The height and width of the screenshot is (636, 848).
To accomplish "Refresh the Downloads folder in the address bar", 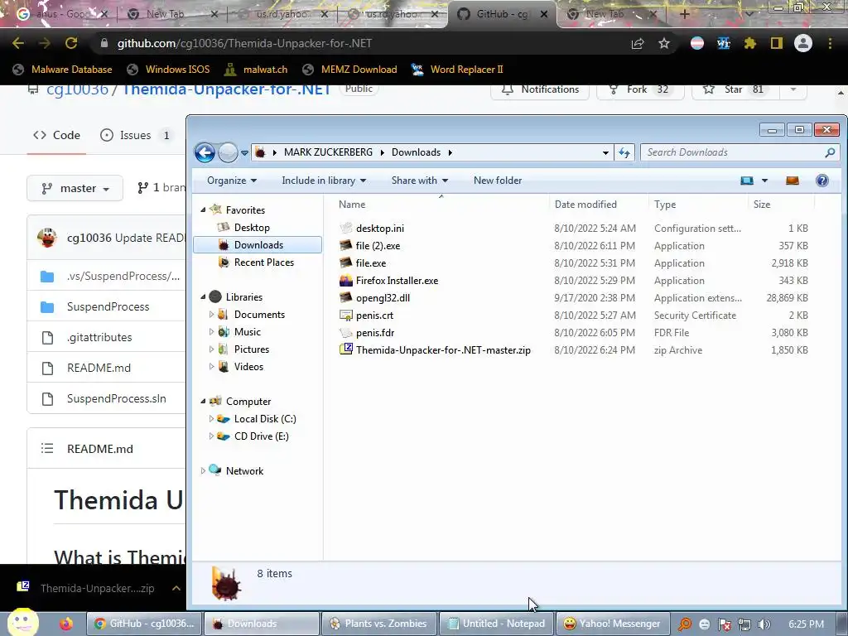I will [624, 152].
